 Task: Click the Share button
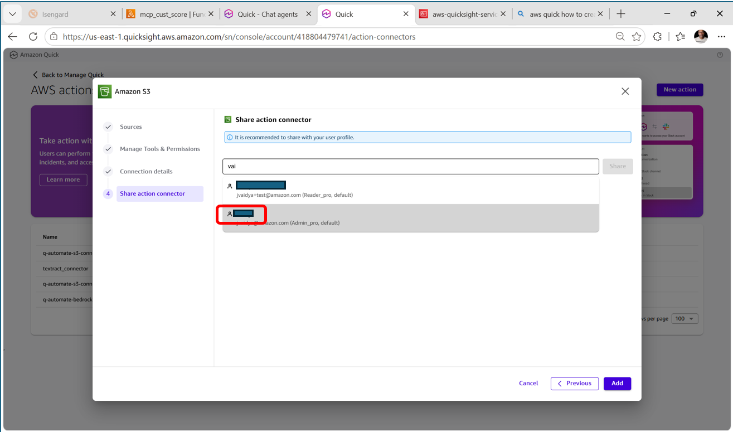click(618, 166)
